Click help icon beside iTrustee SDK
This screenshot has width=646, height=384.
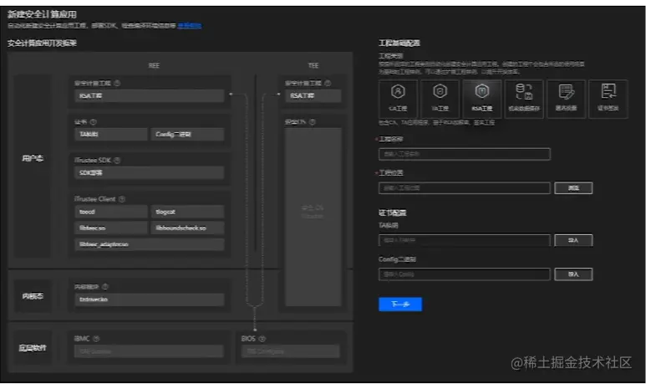(x=118, y=160)
